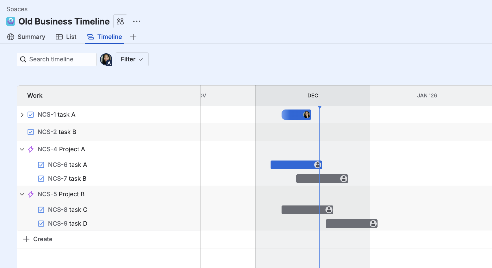The width and height of the screenshot is (492, 268).
Task: Click the NCS-5 Project B epic lightning icon
Action: point(31,194)
